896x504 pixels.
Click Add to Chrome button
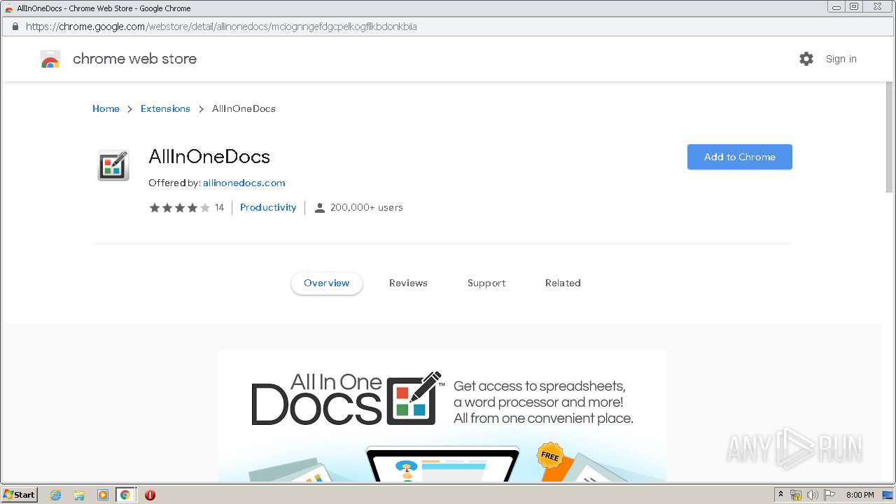pyautogui.click(x=739, y=157)
